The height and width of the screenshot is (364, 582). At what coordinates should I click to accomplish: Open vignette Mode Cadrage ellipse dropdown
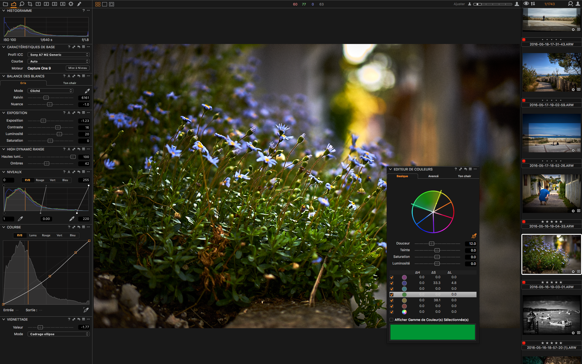tap(59, 334)
